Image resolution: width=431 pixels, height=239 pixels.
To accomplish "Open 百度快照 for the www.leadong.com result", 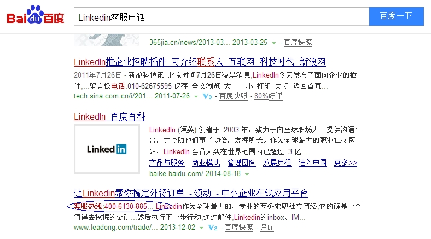I will click(238, 228).
